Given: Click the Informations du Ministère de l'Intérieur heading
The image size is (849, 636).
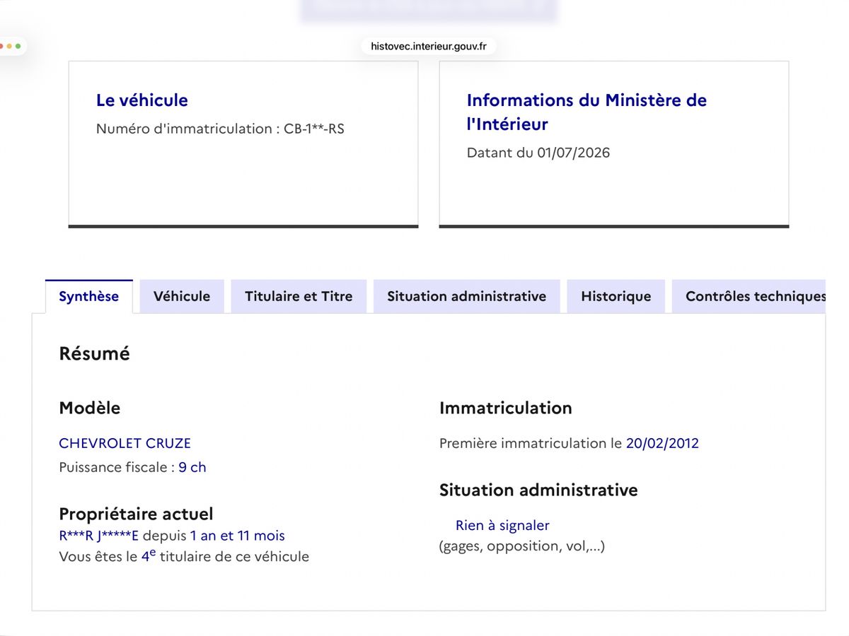Looking at the screenshot, I should point(587,112).
